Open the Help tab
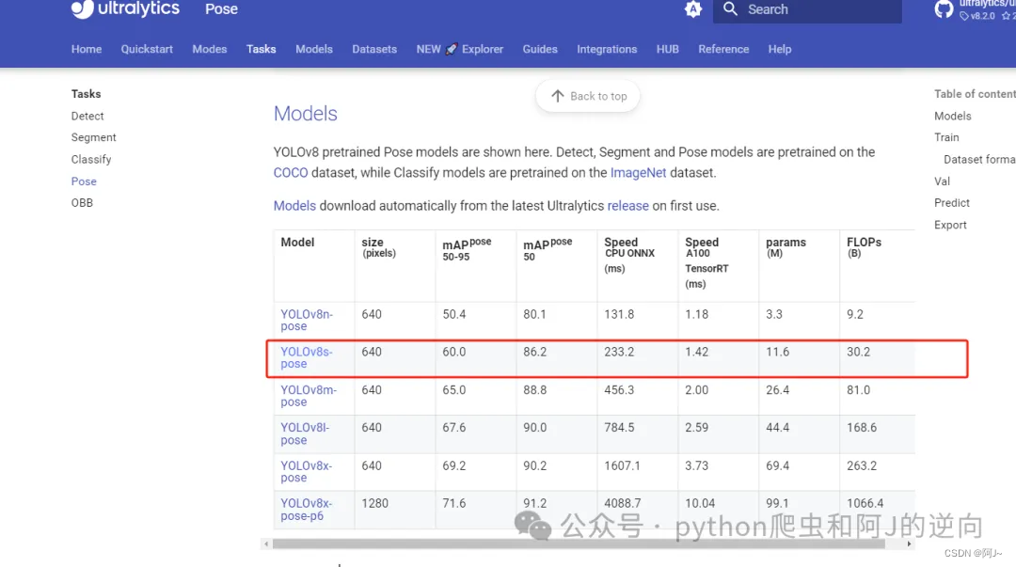Screen dimensions: 1016x567 (780, 49)
